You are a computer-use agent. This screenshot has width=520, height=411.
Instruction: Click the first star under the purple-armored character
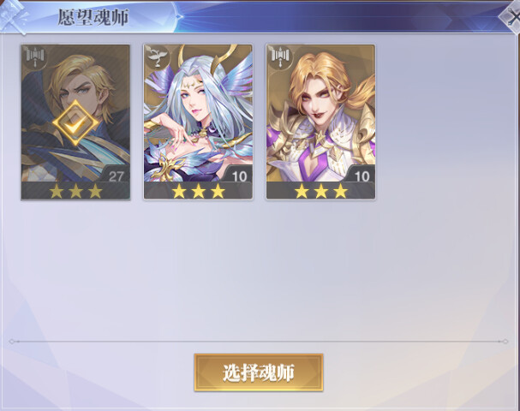point(302,191)
